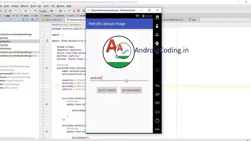Click the android breadcrumb in navigation bar
Screen dimensions: 251x141
tap(58, 16)
